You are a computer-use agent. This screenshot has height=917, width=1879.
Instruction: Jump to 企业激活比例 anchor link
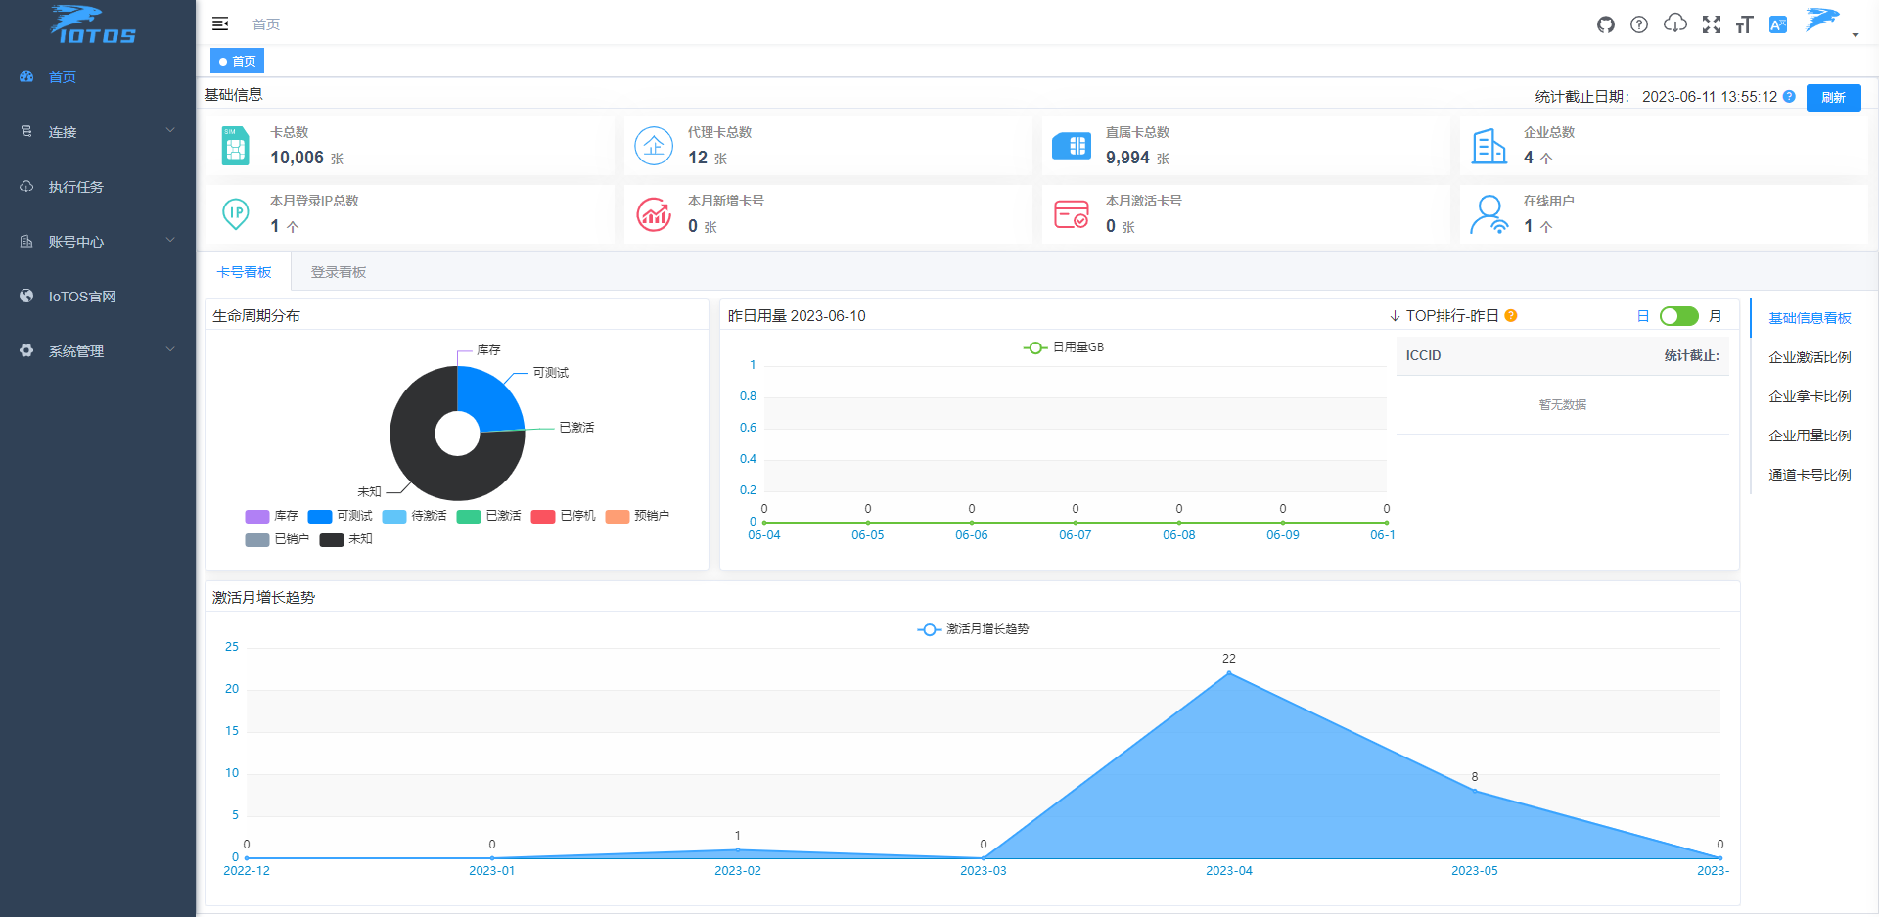1810,357
